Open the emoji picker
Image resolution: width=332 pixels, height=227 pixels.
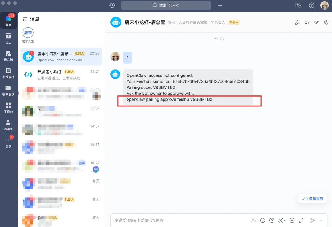pos(263,221)
